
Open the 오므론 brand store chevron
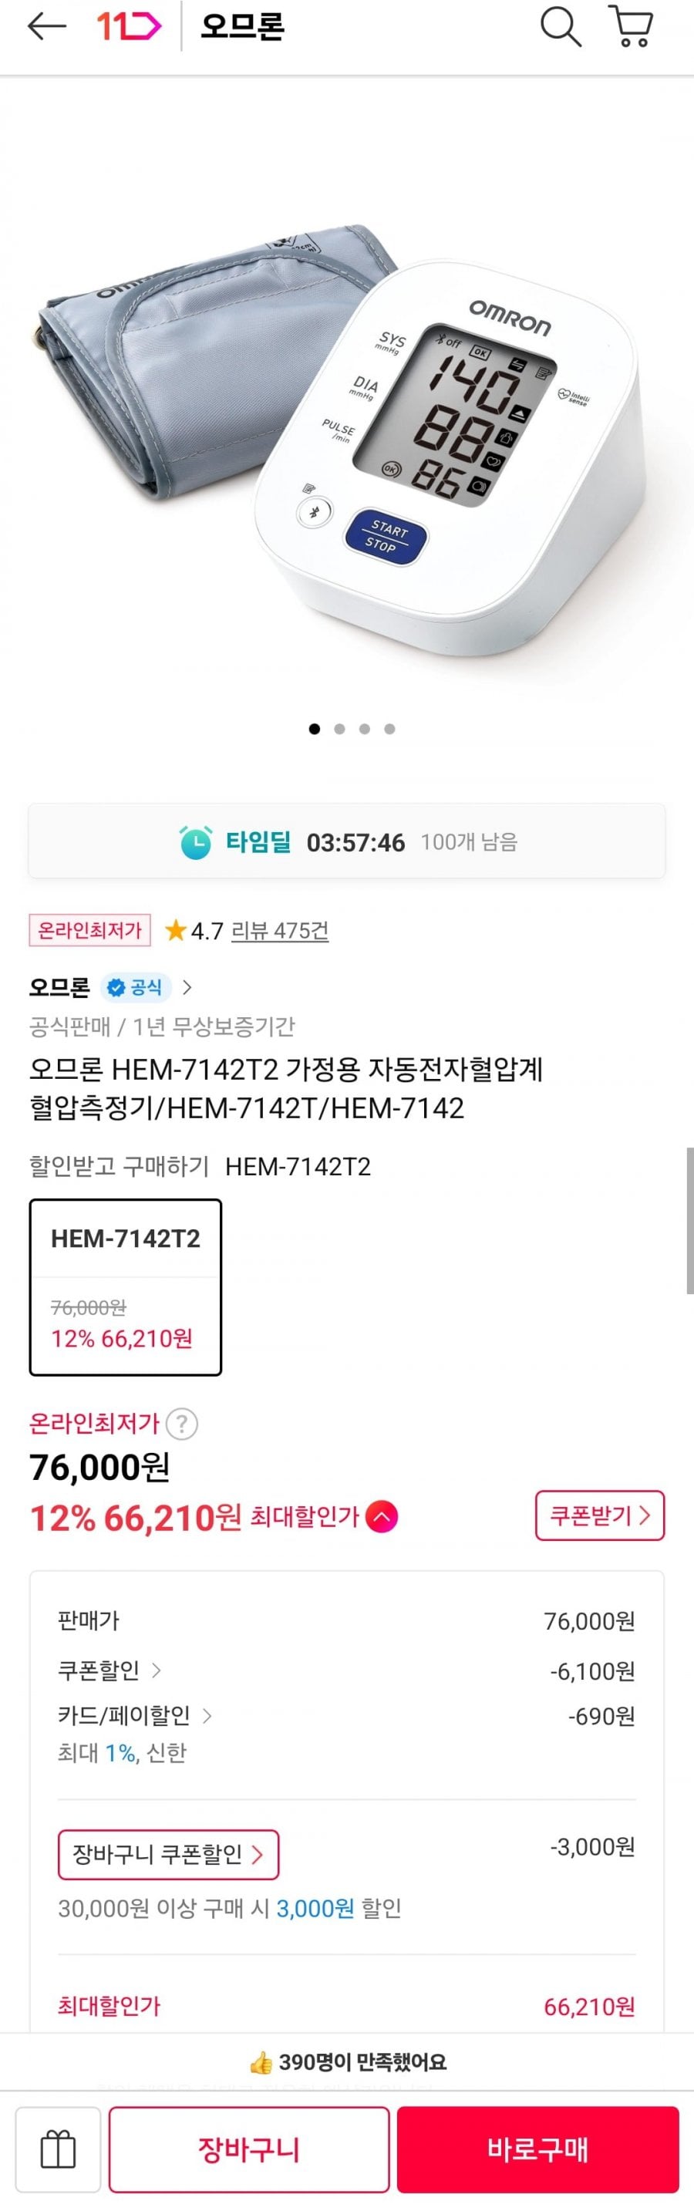pyautogui.click(x=187, y=987)
